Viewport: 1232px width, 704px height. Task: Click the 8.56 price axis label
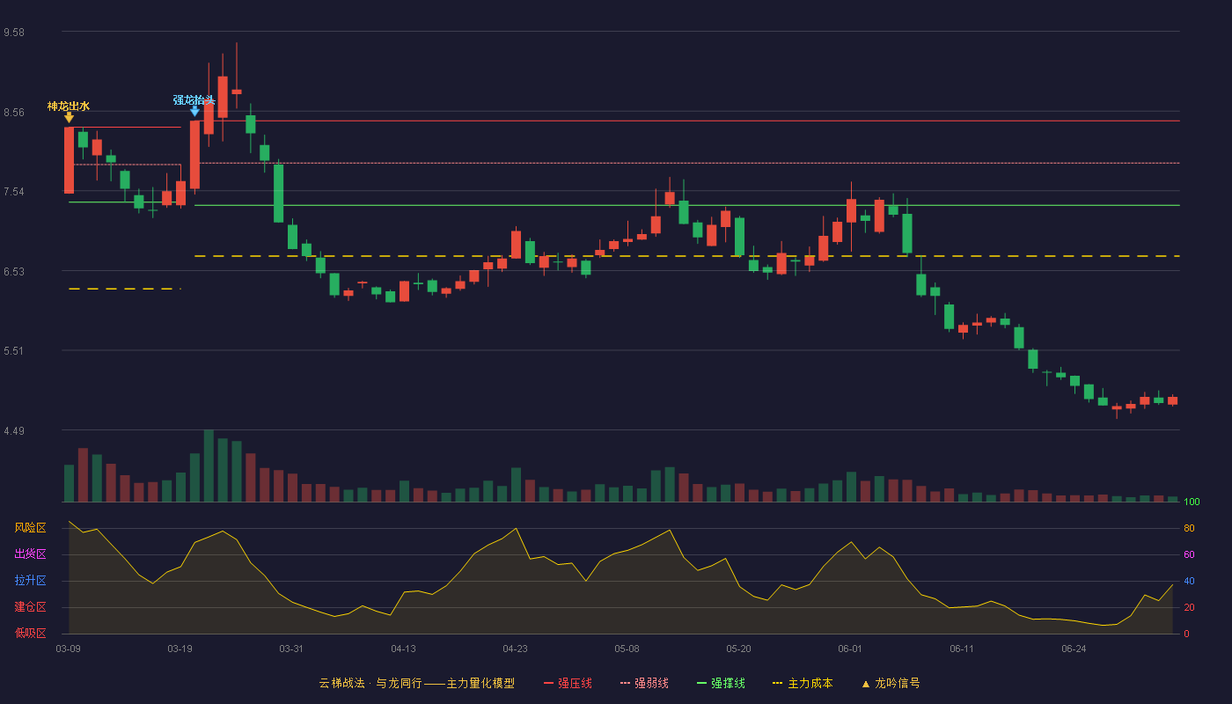(13, 112)
